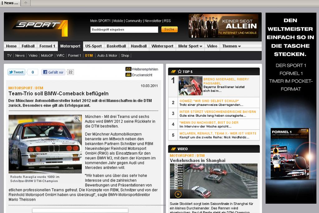This screenshot has height=213, width=319.
Task: Click Formel 1 in the sub-navigation
Action: click(x=75, y=56)
